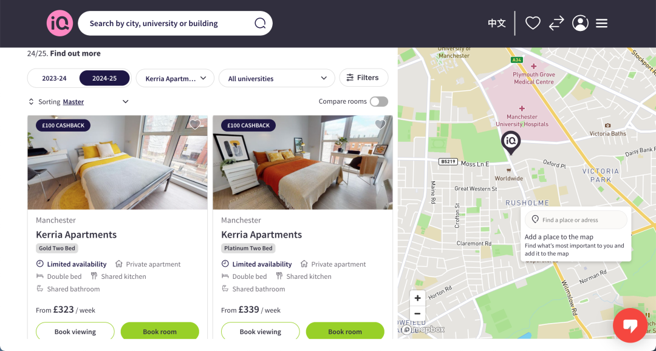Select the 2023-24 academic year tab
The image size is (656, 351).
coord(55,78)
